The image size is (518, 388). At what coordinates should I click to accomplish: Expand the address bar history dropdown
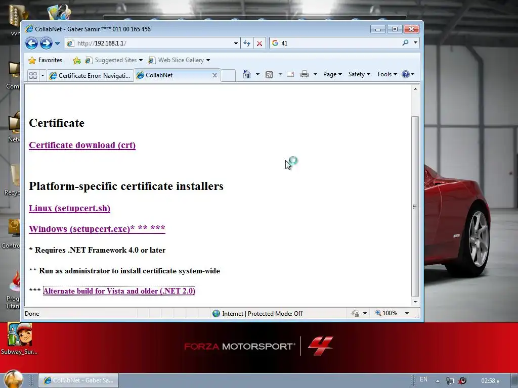tap(236, 43)
